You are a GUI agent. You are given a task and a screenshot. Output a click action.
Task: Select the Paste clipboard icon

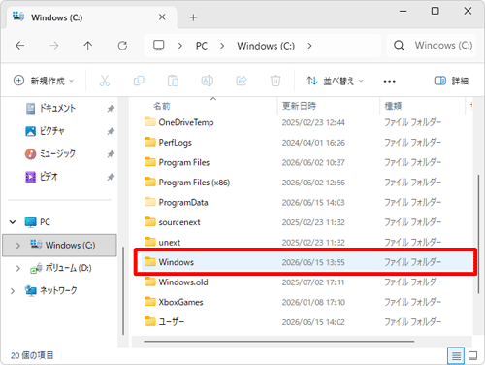173,81
